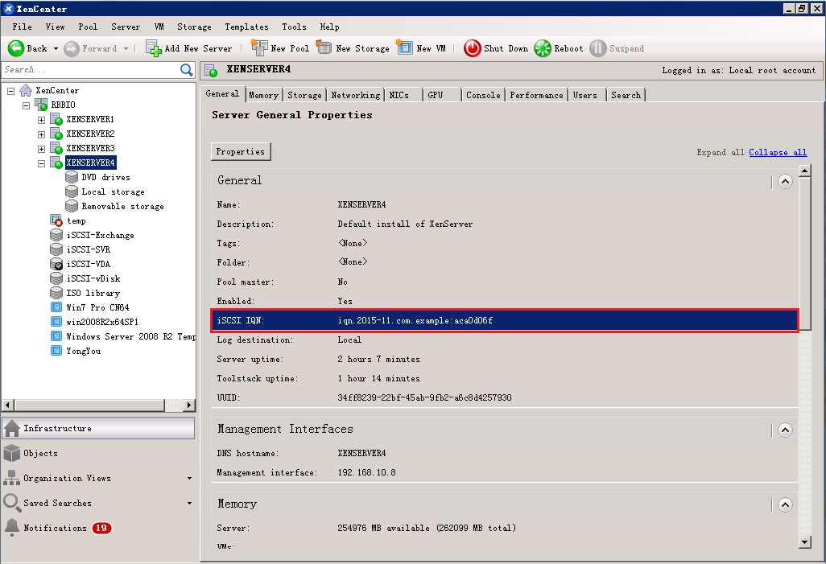Open the Back history dropdown arrow
The image size is (826, 564).
point(56,48)
